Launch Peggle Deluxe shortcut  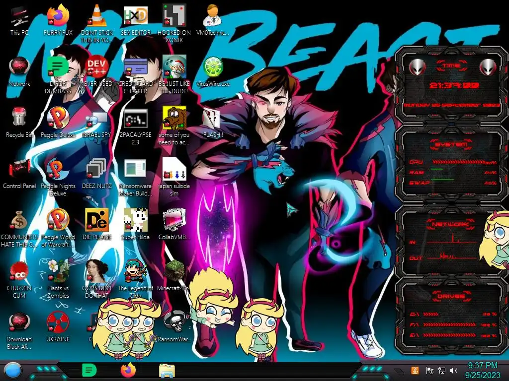pos(58,118)
